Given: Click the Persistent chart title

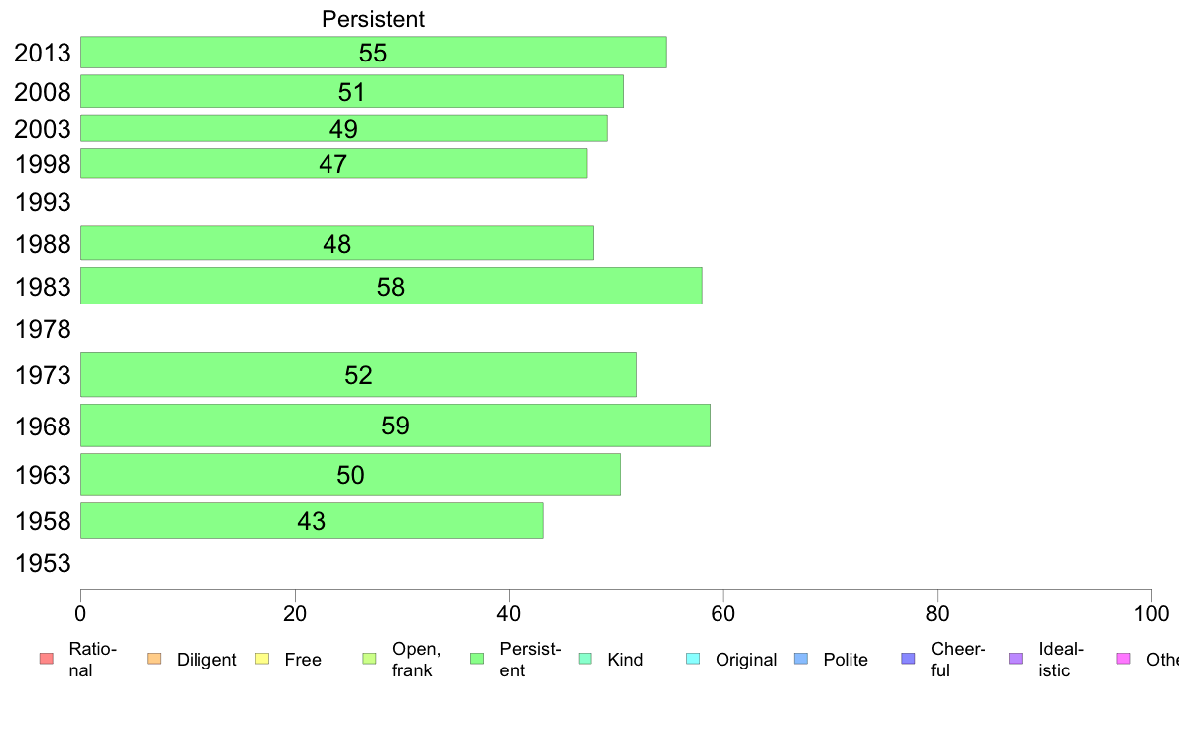Looking at the screenshot, I should point(373,19).
